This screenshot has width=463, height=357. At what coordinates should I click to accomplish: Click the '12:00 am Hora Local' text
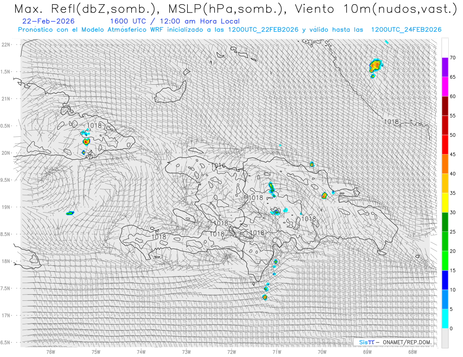[198, 21]
